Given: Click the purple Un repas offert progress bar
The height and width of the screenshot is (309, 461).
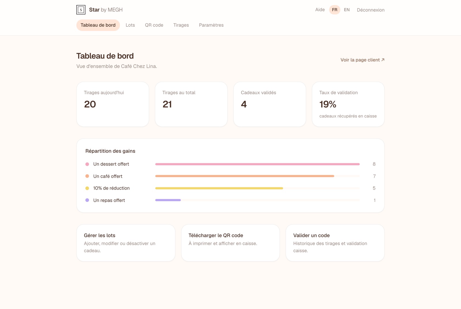Looking at the screenshot, I should pyautogui.click(x=168, y=200).
